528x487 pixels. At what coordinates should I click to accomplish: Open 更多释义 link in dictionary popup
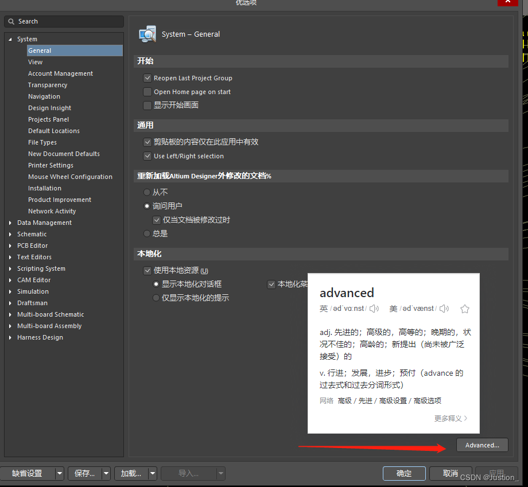(x=451, y=418)
